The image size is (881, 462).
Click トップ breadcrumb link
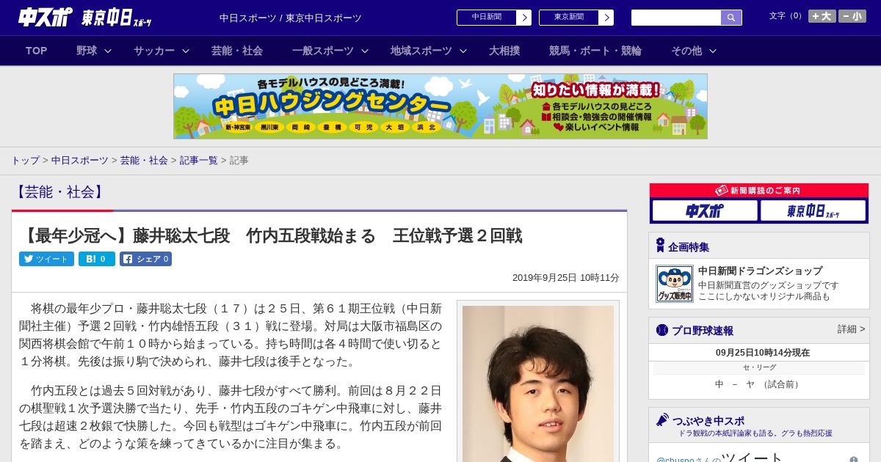pos(25,160)
